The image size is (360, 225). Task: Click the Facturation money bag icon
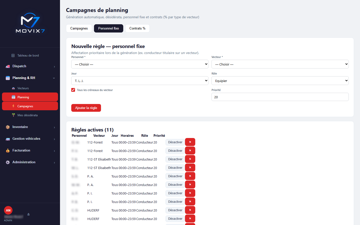[x=8, y=150]
